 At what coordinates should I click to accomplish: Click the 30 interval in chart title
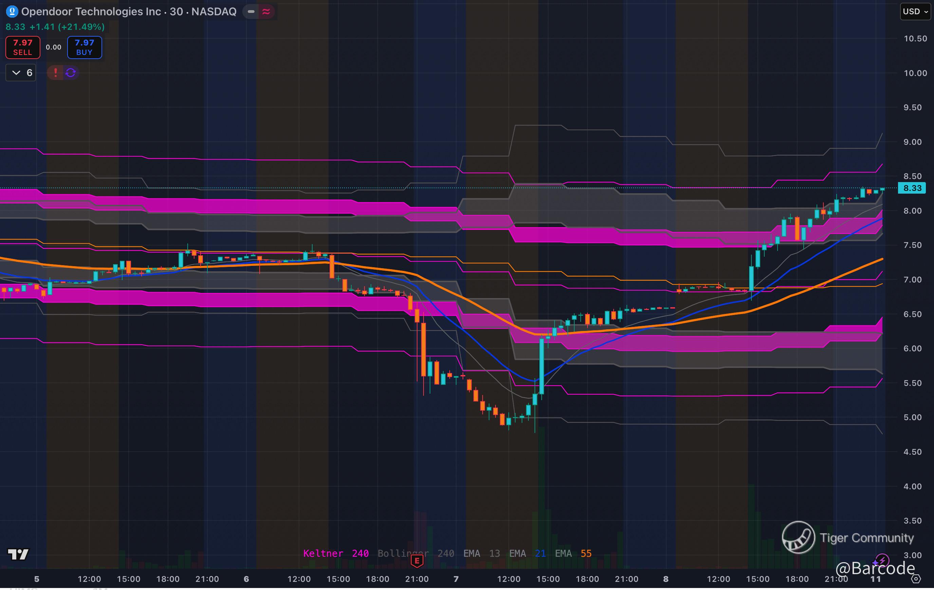coord(176,12)
